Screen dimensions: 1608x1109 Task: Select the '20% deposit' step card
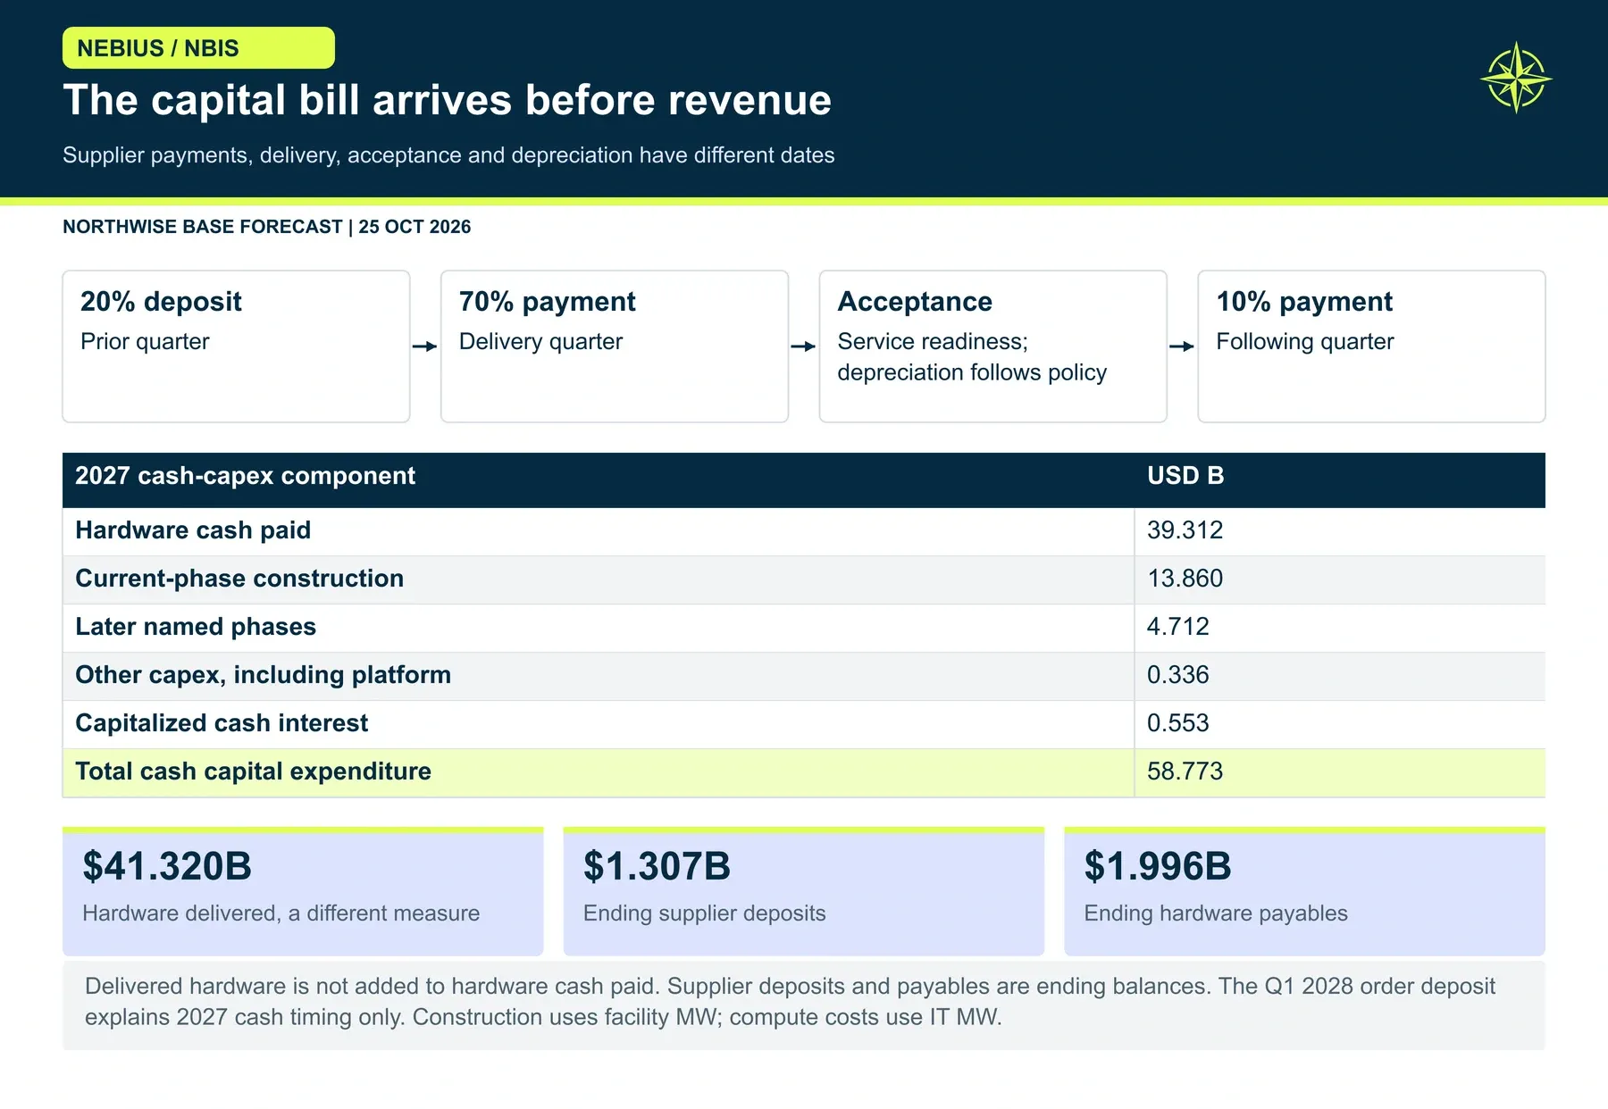[x=236, y=346]
